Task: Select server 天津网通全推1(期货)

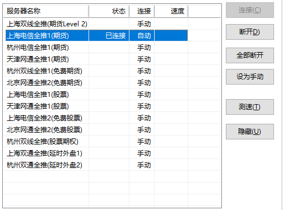Action: [38, 59]
